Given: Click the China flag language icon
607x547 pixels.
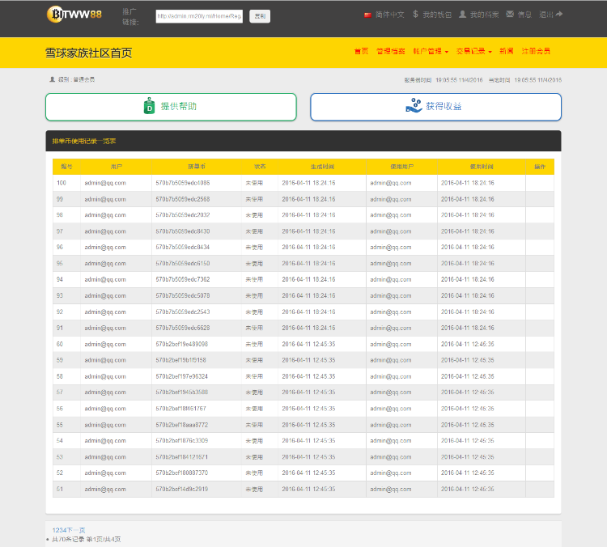Looking at the screenshot, I should click(x=367, y=15).
